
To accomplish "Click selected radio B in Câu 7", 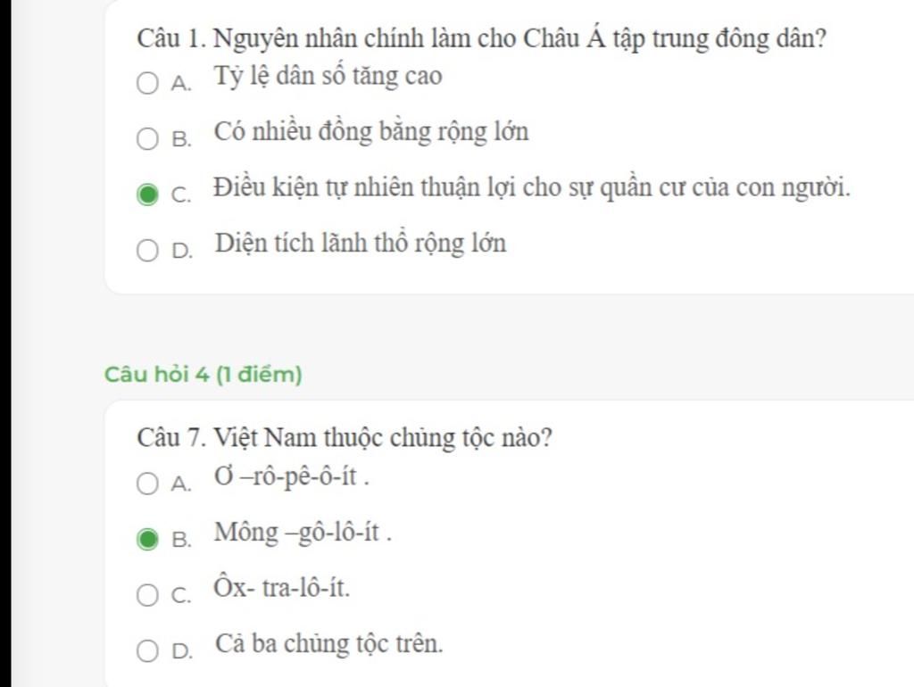I will point(147,539).
